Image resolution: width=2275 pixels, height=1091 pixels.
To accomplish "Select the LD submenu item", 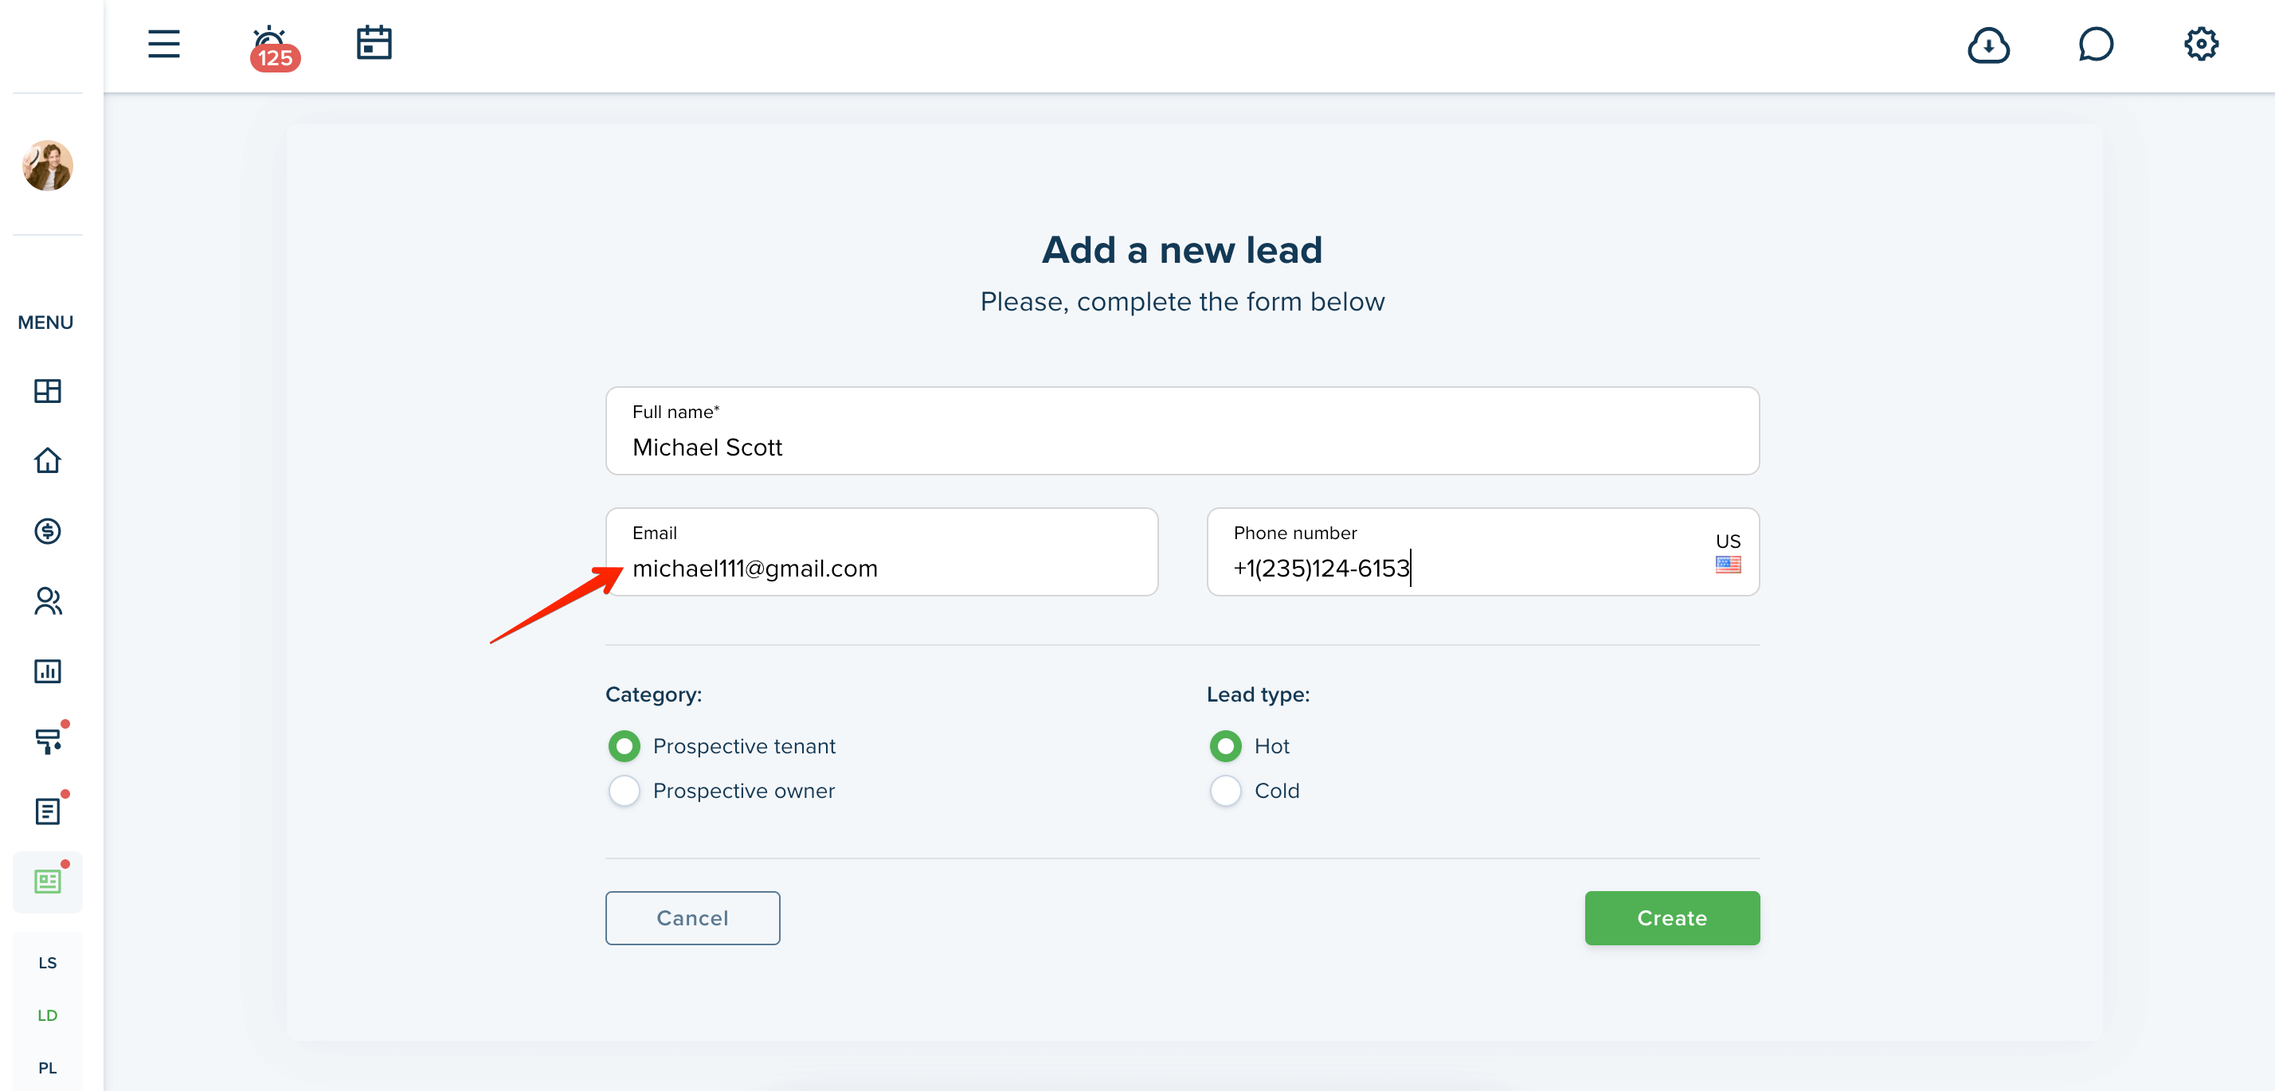I will point(48,1015).
